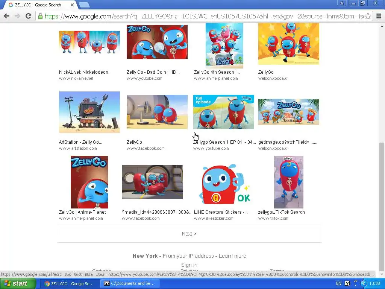
Task: Click the 13:38 taskbar clock
Action: [375, 284]
